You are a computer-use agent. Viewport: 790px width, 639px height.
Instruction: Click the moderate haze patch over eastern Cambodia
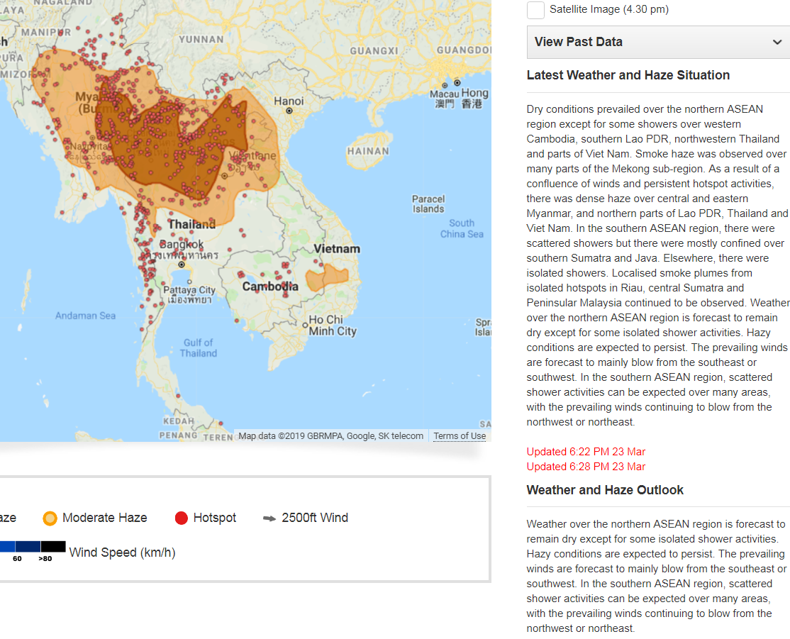coord(326,278)
